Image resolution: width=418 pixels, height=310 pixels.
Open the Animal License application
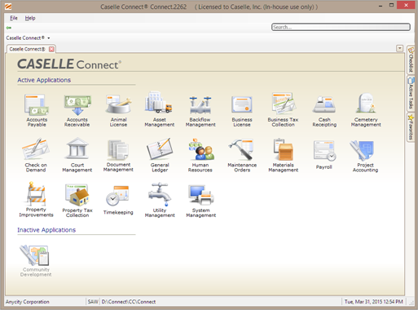[x=118, y=110]
